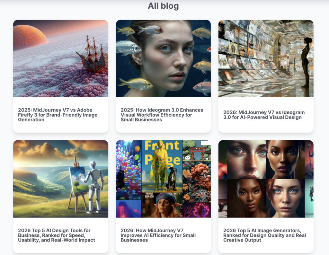Viewport: 329px width, 255px height.
Task: Read the Ideogram 3.0 Visual Workflow Efficiency post
Action: (x=162, y=115)
